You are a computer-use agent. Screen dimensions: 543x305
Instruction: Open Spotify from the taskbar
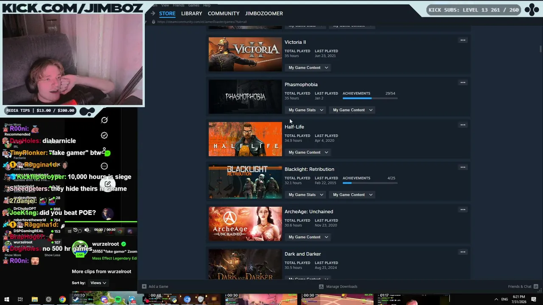(x=118, y=299)
